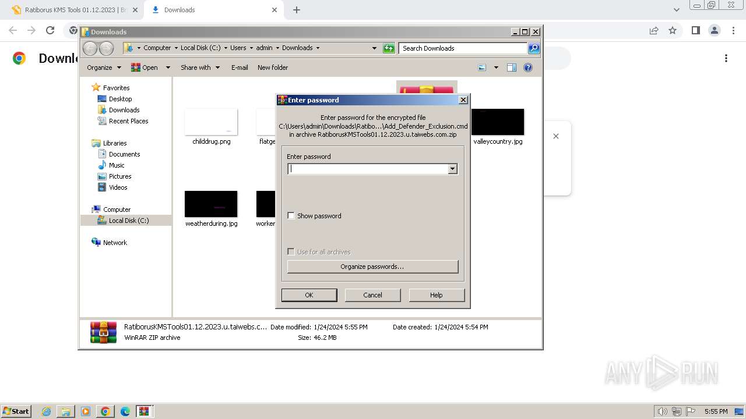
Task: Open a new Chrome tab
Action: click(x=297, y=10)
